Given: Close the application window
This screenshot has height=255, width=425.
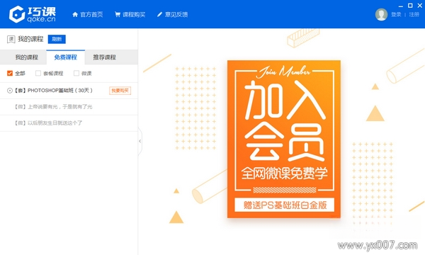Looking at the screenshot, I should point(419,6).
